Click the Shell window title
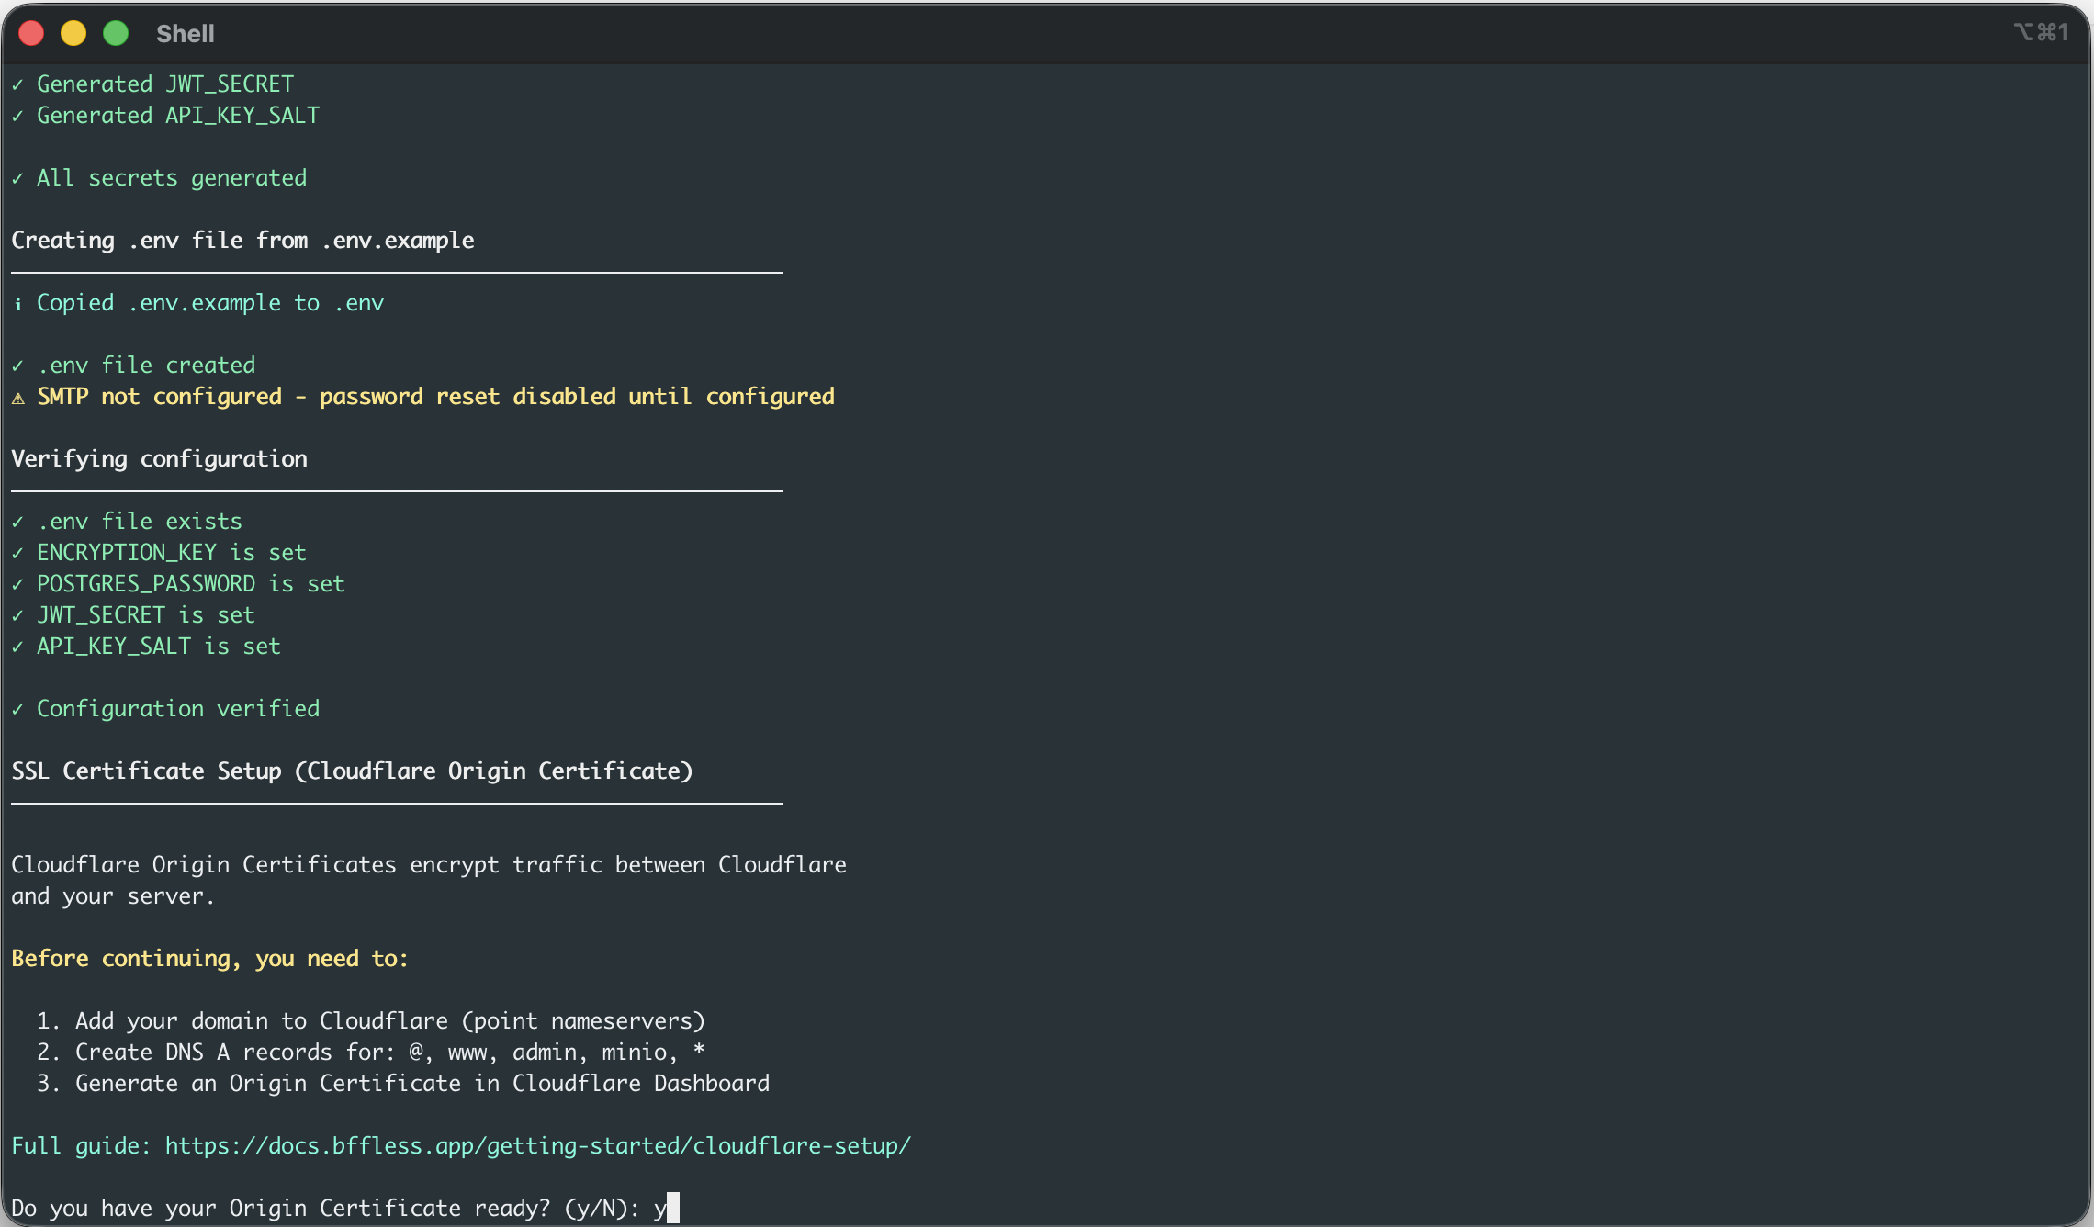This screenshot has width=2094, height=1227. point(185,34)
